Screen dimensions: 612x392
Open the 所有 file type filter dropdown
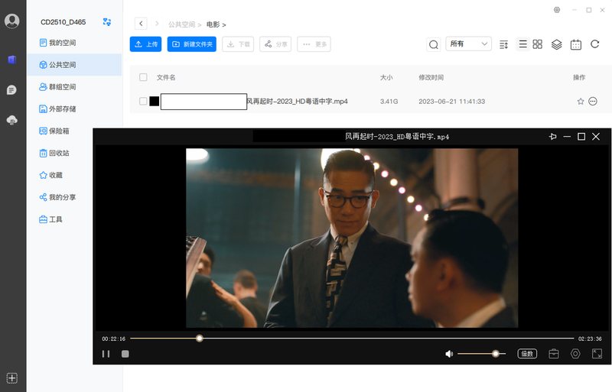click(468, 44)
